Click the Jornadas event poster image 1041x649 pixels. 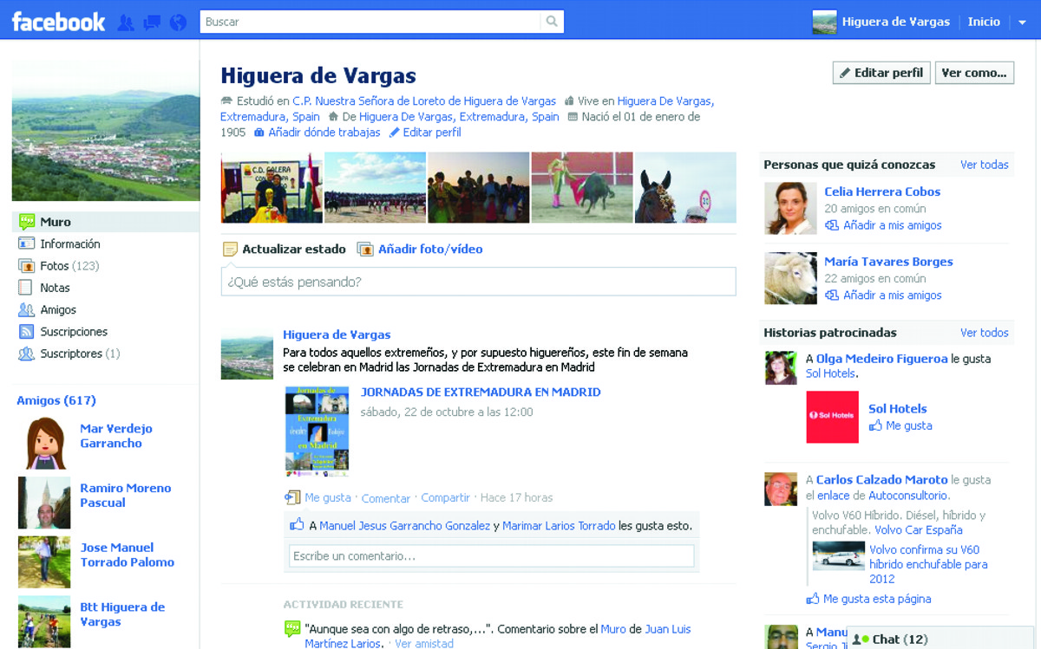click(x=318, y=431)
